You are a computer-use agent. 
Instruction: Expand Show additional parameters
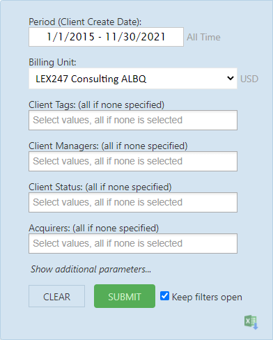click(x=91, y=270)
